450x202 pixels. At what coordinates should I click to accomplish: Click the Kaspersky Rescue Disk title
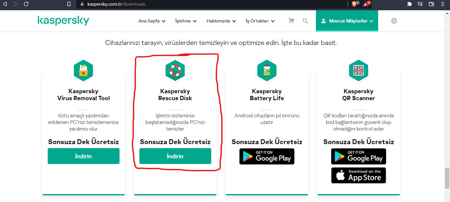[175, 95]
